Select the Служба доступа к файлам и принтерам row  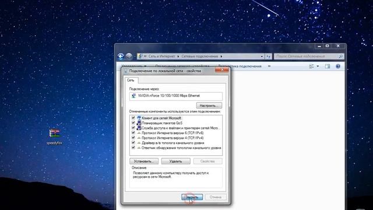(176, 128)
